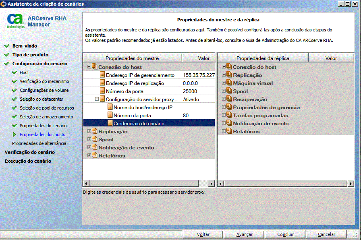Expand the master Relatórios node
The image size is (361, 240).
tap(89, 155)
